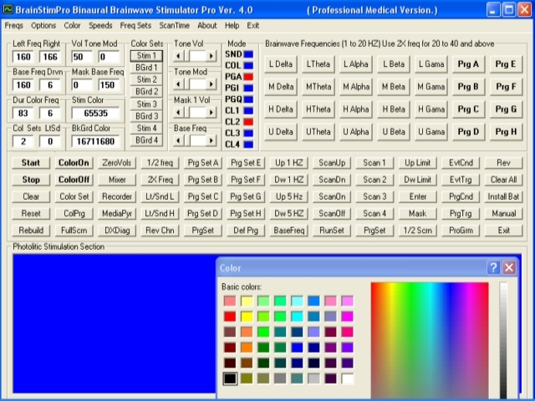The height and width of the screenshot is (401, 535).
Task: Choose the M Alpha frequency preset
Action: click(x=356, y=87)
